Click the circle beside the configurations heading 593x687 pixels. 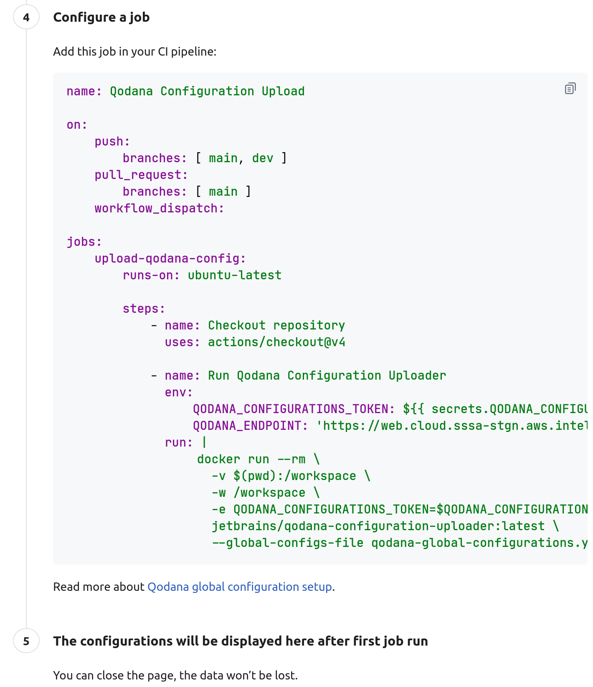point(27,641)
